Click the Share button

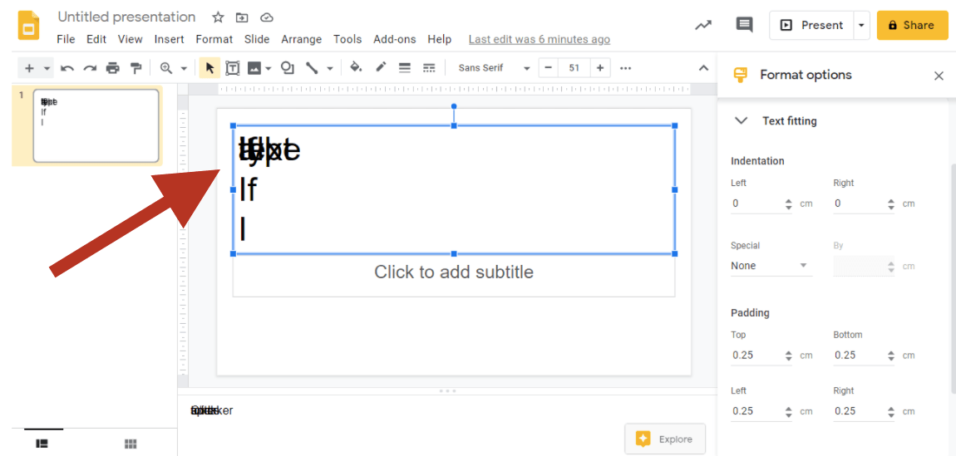coord(912,25)
